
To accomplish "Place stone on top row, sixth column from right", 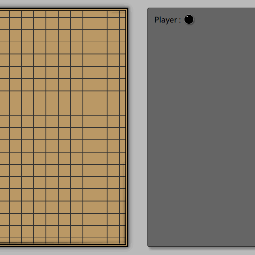I will pyautogui.click(x=58, y=17).
